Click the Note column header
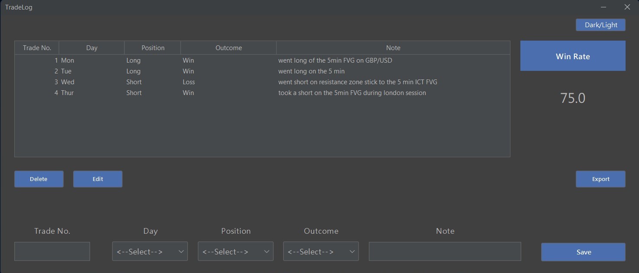The height and width of the screenshot is (273, 639). [x=393, y=48]
